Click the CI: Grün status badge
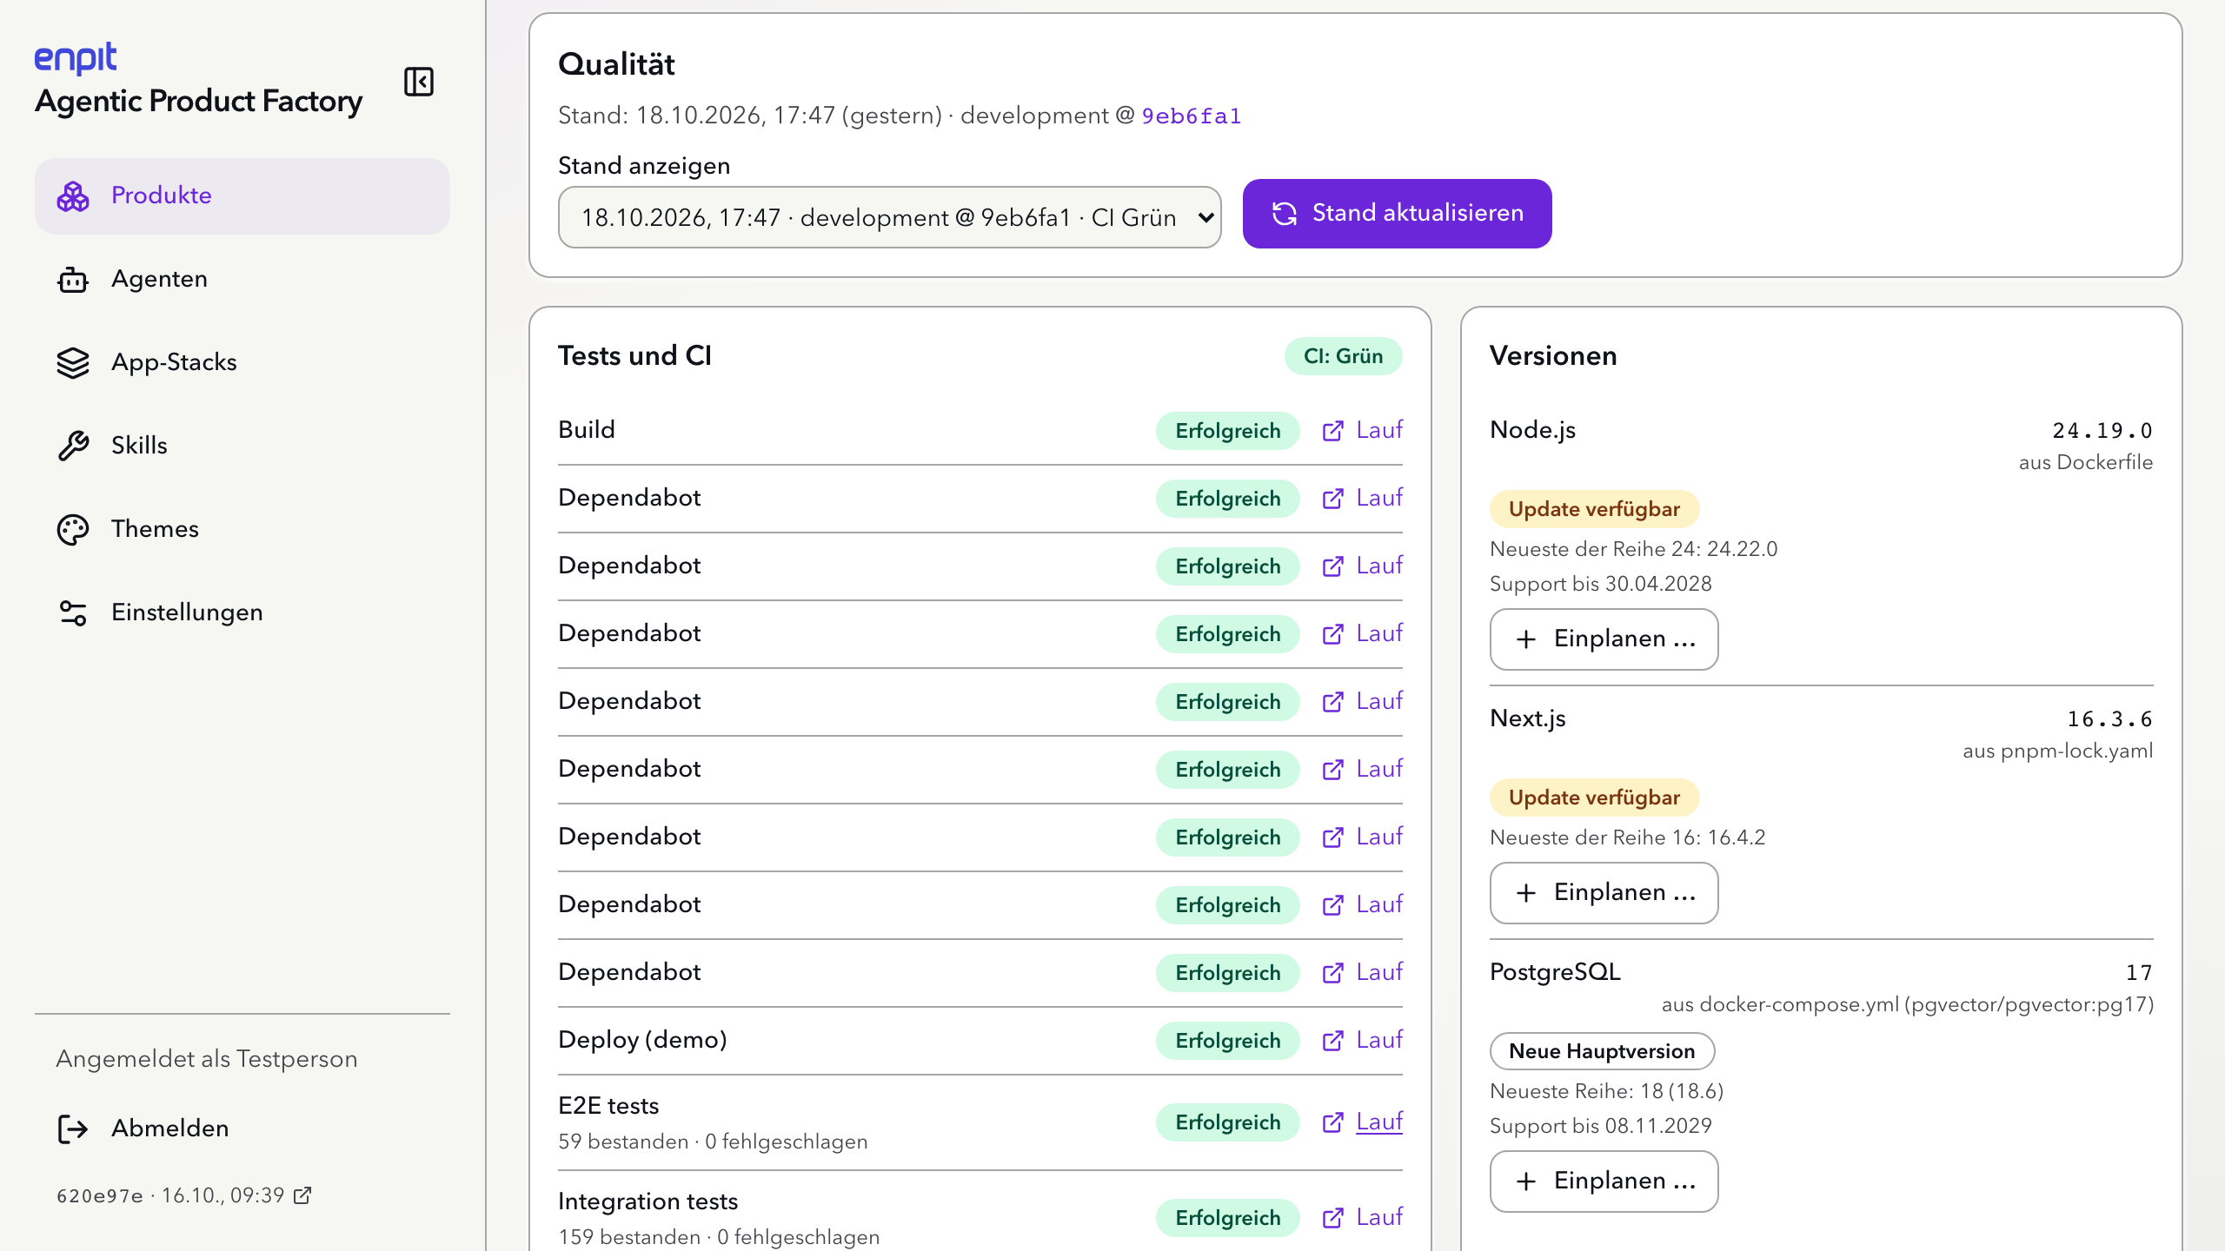Viewport: 2225px width, 1251px height. [1343, 356]
